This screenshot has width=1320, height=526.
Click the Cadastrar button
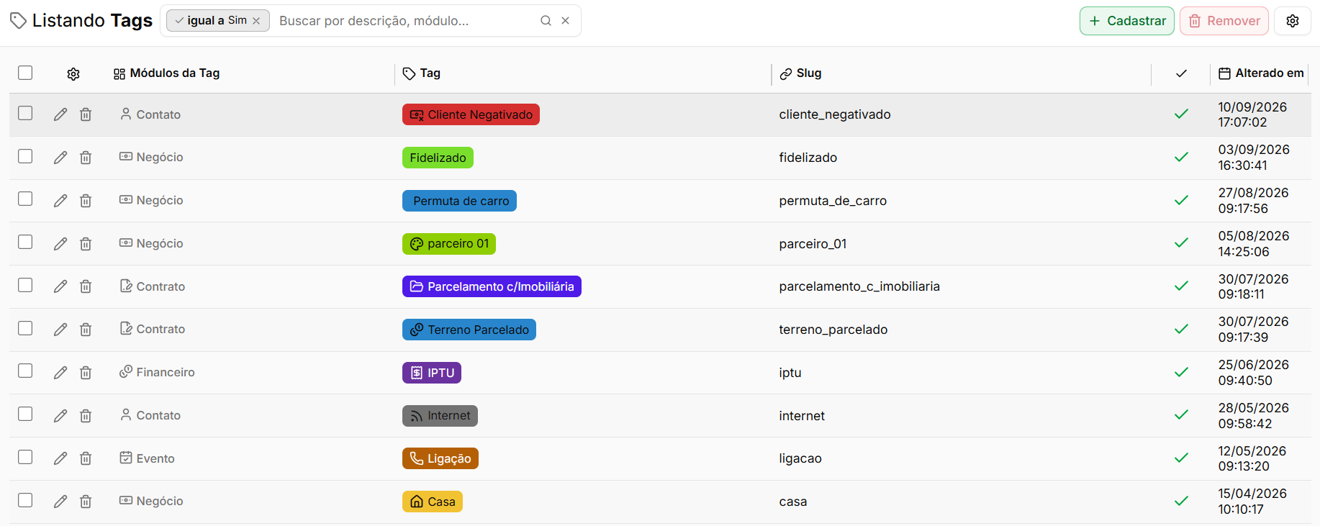pyautogui.click(x=1127, y=21)
